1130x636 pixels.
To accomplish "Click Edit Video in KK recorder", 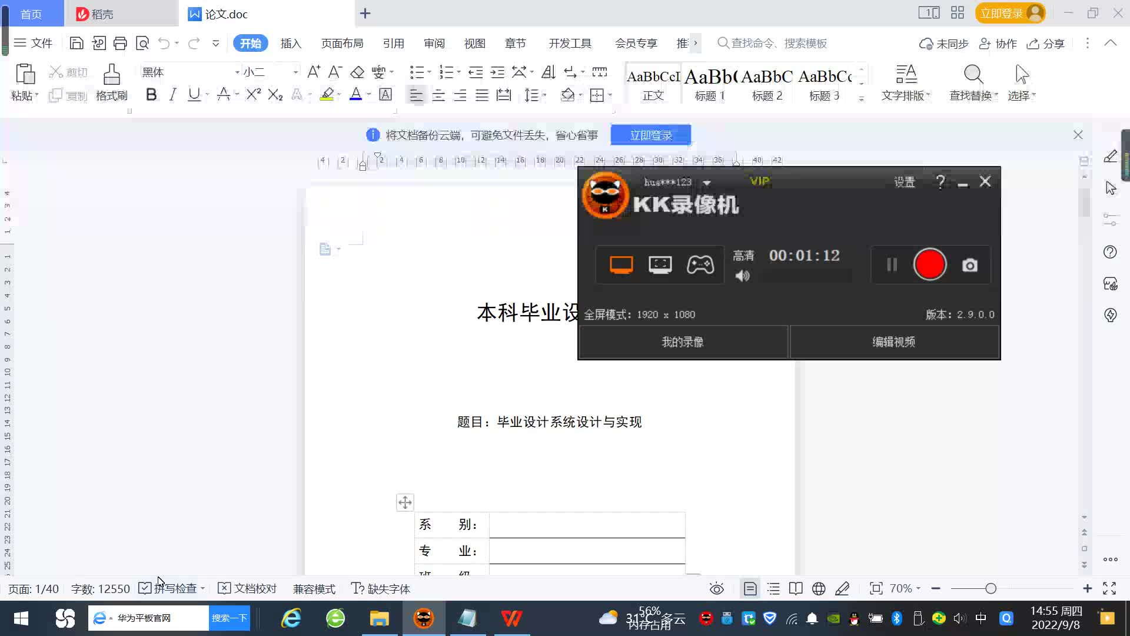I will tap(893, 342).
